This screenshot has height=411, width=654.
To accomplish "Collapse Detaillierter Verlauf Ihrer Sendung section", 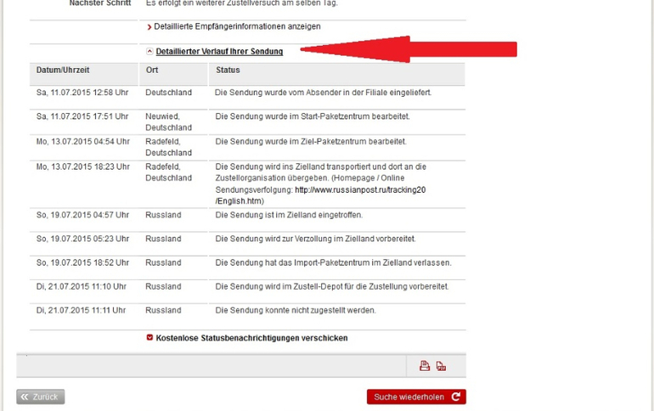I will pos(218,52).
